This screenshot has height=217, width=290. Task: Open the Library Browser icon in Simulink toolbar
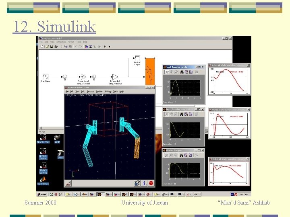[x=86, y=47]
